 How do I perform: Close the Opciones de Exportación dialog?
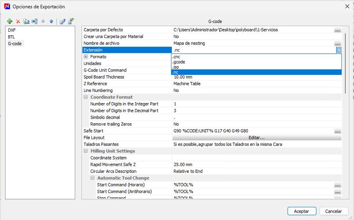(347, 6)
